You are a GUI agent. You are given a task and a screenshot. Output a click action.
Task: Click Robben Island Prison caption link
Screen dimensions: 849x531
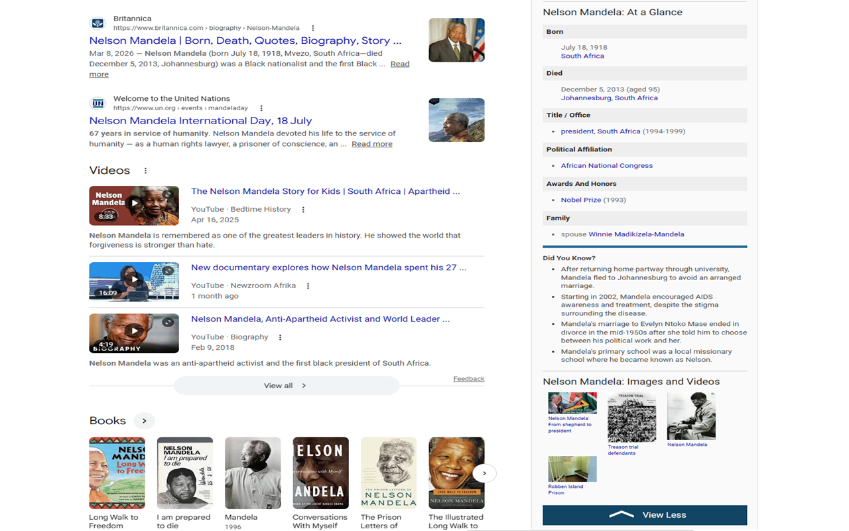pyautogui.click(x=566, y=490)
